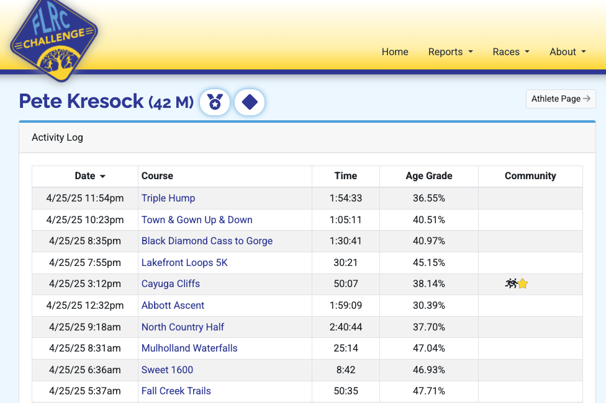Viewport: 606px width, 403px height.
Task: Open North Country Half course link
Action: coord(183,327)
